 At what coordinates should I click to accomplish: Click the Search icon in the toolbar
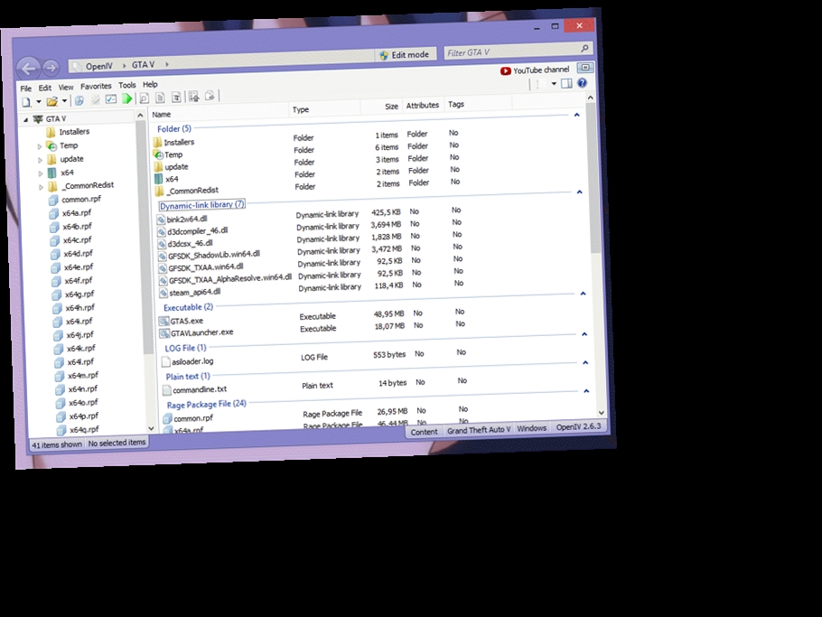[145, 97]
